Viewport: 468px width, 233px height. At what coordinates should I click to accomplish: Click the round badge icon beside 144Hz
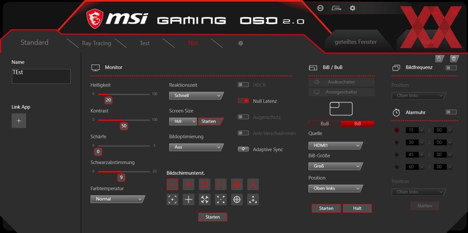[x=320, y=8]
